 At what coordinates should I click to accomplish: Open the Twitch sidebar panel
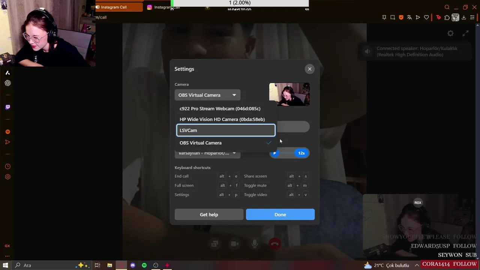[x=7, y=107]
